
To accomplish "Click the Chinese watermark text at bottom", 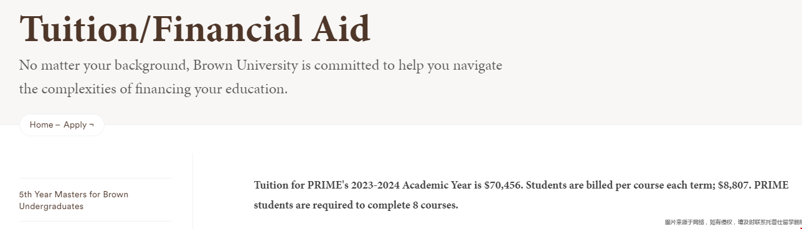I will [x=733, y=222].
